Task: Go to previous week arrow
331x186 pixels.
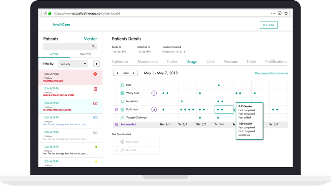Action: point(117,73)
